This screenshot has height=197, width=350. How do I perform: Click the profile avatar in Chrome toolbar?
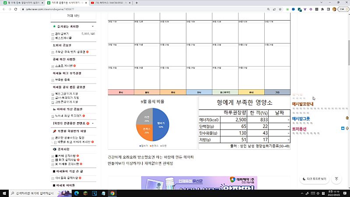pos(334,9)
